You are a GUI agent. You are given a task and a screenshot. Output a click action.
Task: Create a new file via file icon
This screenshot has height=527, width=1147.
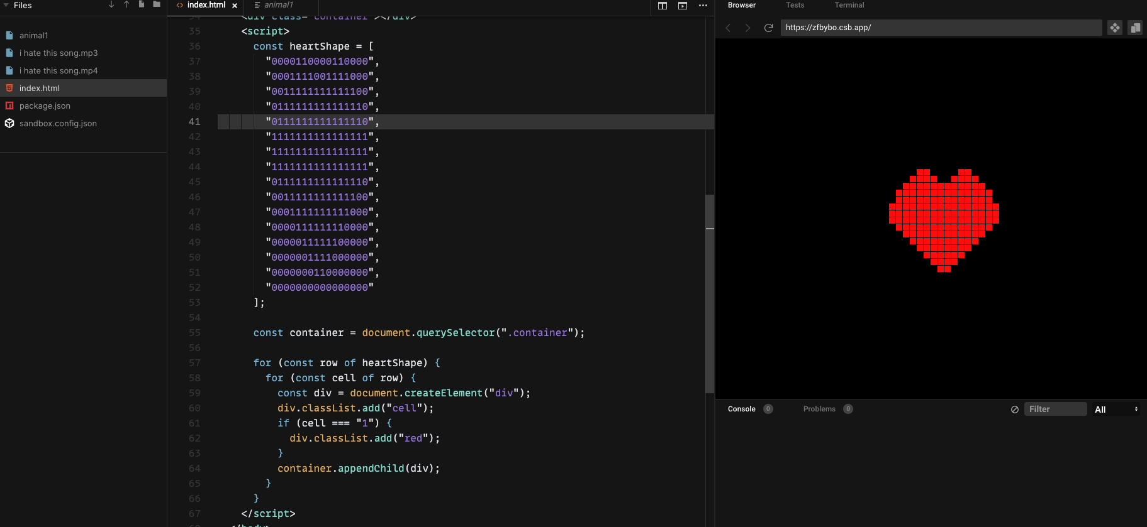click(x=142, y=5)
